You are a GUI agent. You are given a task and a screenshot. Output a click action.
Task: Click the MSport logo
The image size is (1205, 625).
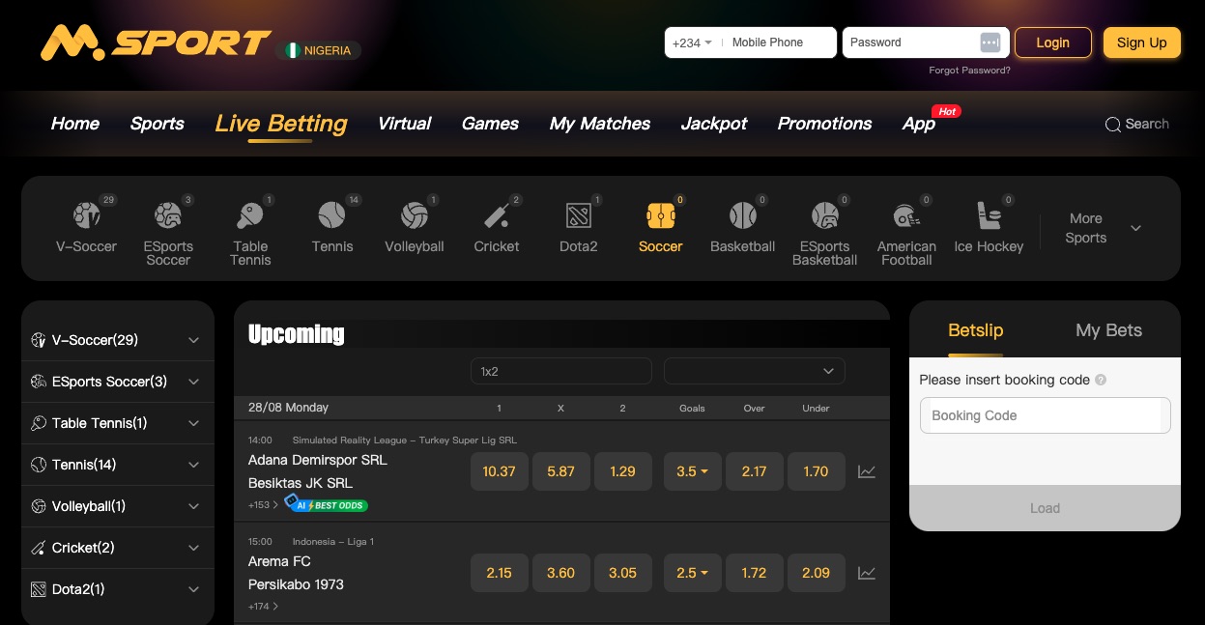click(x=156, y=43)
